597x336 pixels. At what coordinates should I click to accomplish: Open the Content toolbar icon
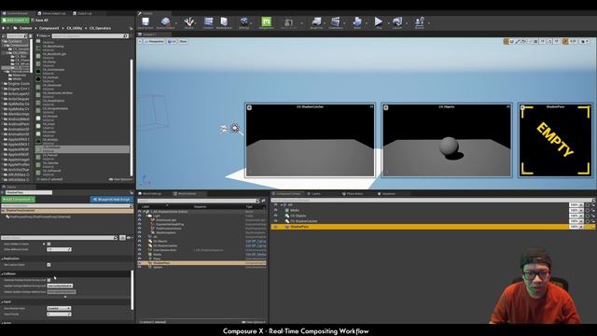[208, 21]
